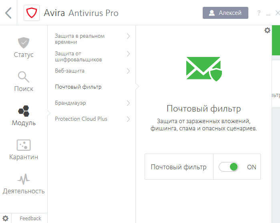Click the Модуль label in sidebar
Screen dimensions: 280x223
[x=24, y=123]
